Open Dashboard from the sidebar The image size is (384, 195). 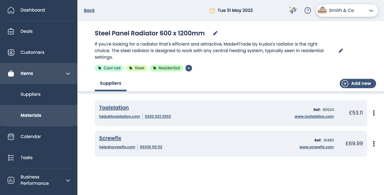pos(33,10)
